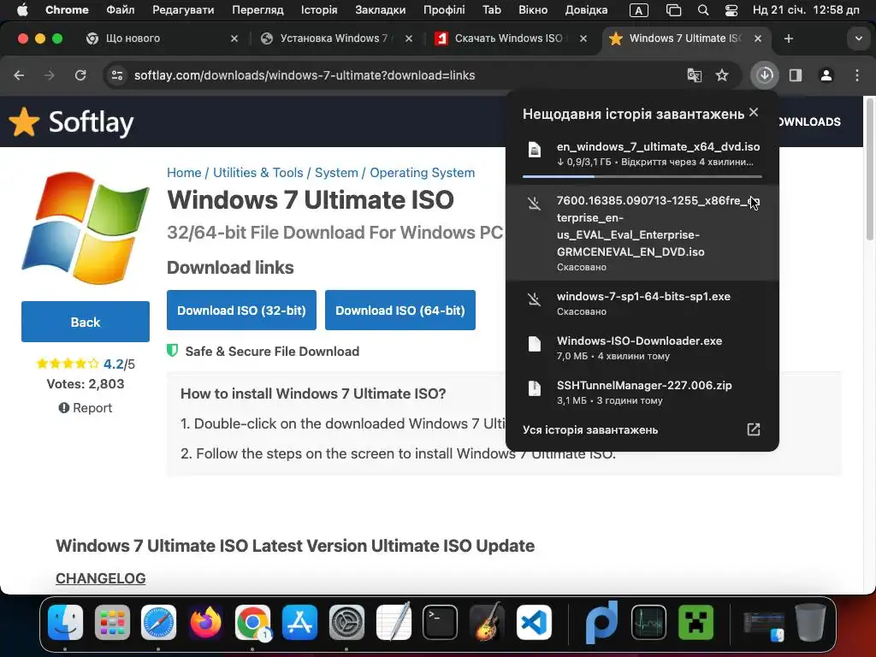The image size is (876, 657).
Task: Open the Apple menu
Action: coord(22,10)
